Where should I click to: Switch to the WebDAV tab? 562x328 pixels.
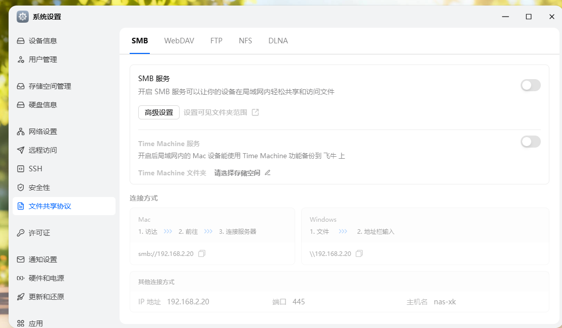click(179, 41)
